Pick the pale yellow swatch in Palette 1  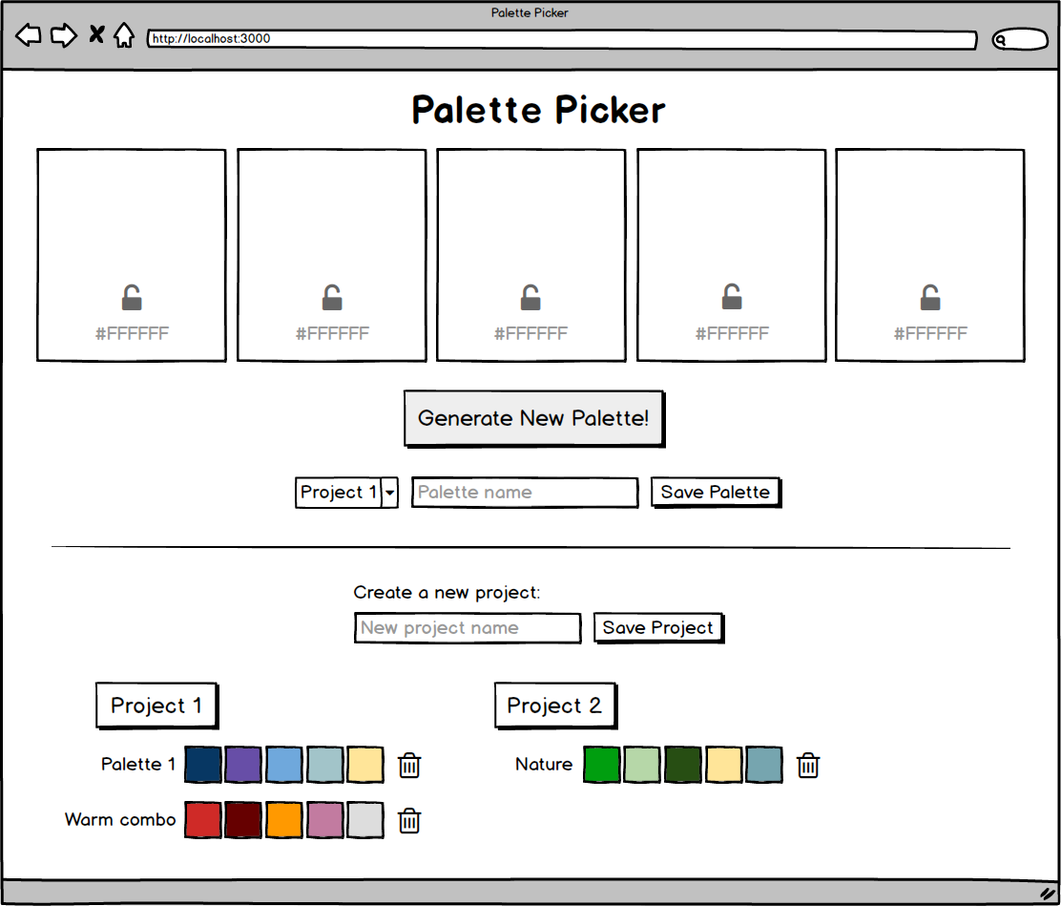(x=365, y=765)
